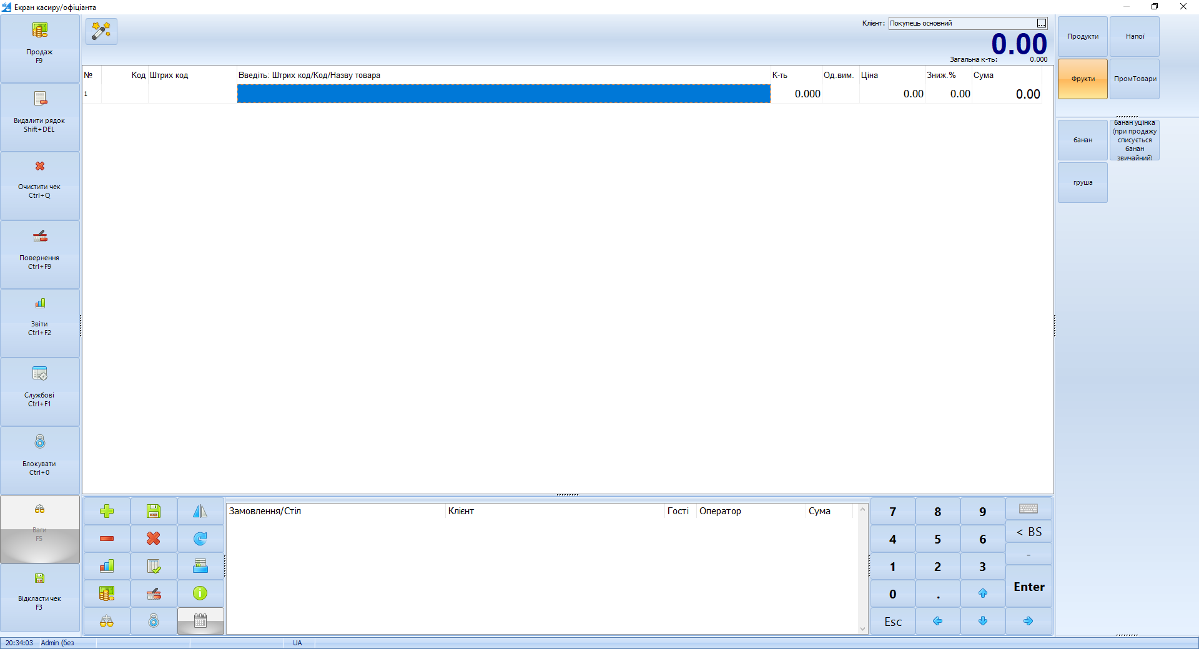Click the magic wand icon at top

(x=101, y=31)
